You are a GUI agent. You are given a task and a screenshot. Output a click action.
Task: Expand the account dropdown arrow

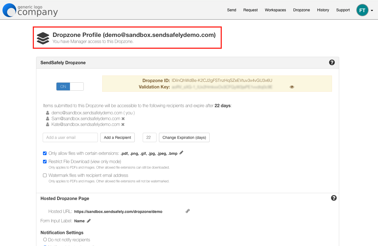coord(372,11)
